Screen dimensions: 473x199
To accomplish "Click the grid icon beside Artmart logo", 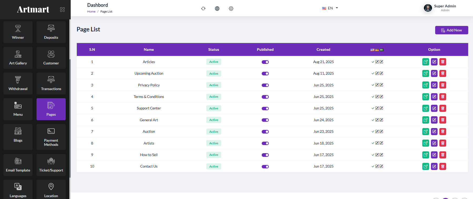I will (62, 9).
